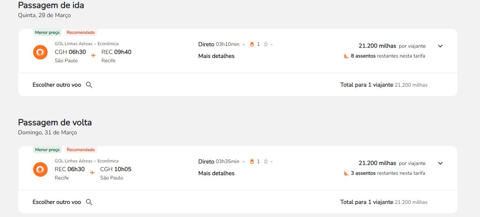Click the Recomendado tag on outbound flight
The width and height of the screenshot is (480, 217).
click(x=81, y=32)
